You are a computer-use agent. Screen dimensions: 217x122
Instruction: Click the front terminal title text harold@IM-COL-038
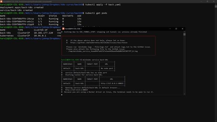click(x=73, y=29)
